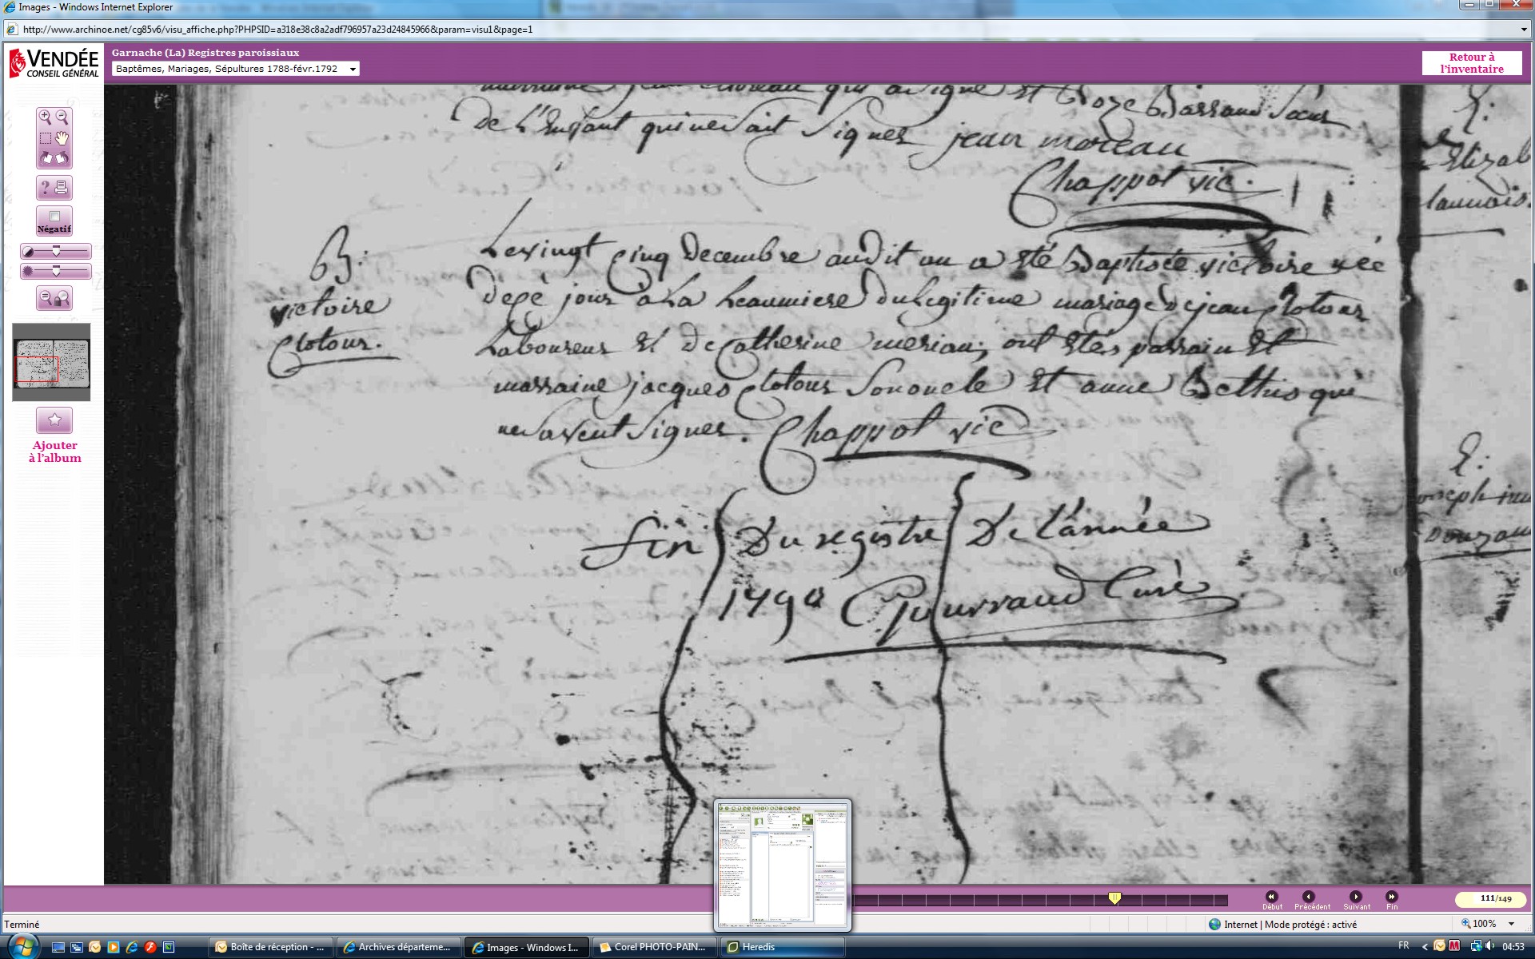Open the Baptêmes, Mariages, Sépultures register dropdown
Screen dimensions: 1535x959
tap(353, 70)
